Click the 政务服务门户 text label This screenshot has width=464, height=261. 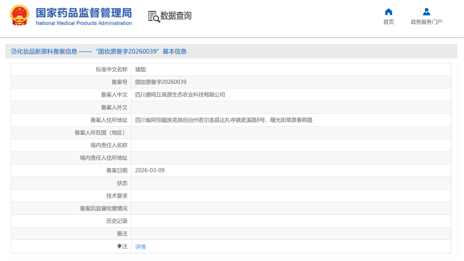(426, 21)
